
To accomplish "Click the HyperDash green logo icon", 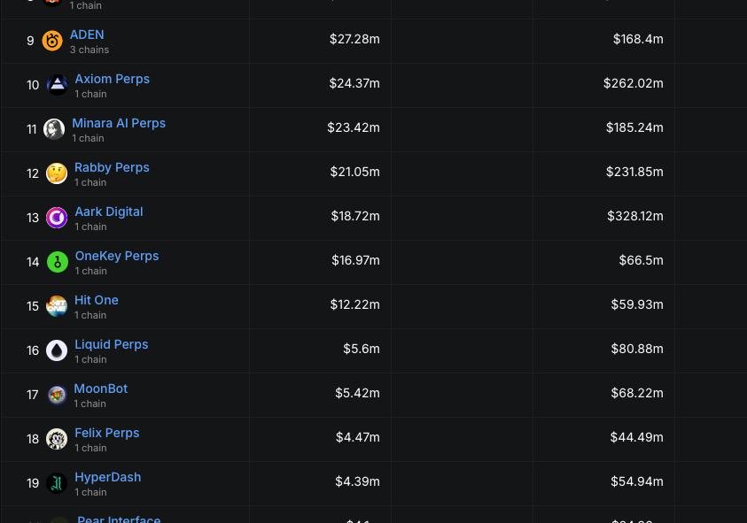I will pyautogui.click(x=57, y=483).
